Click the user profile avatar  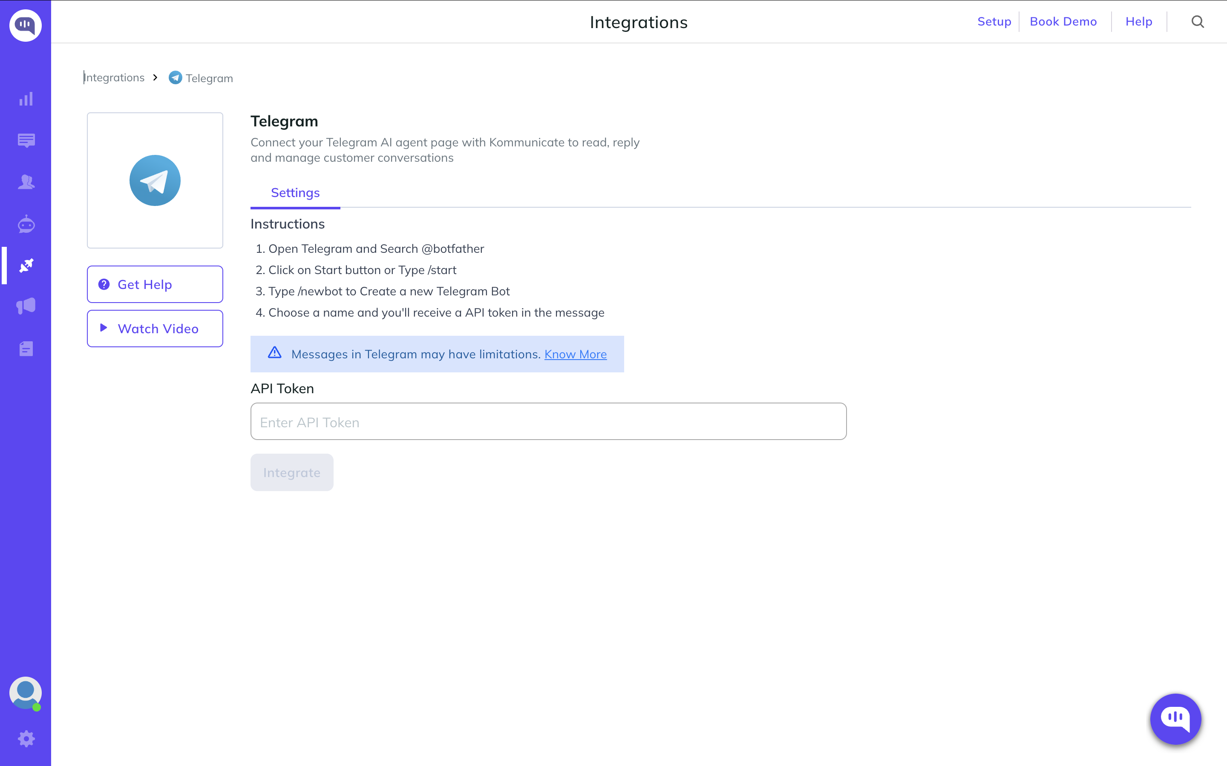(26, 692)
